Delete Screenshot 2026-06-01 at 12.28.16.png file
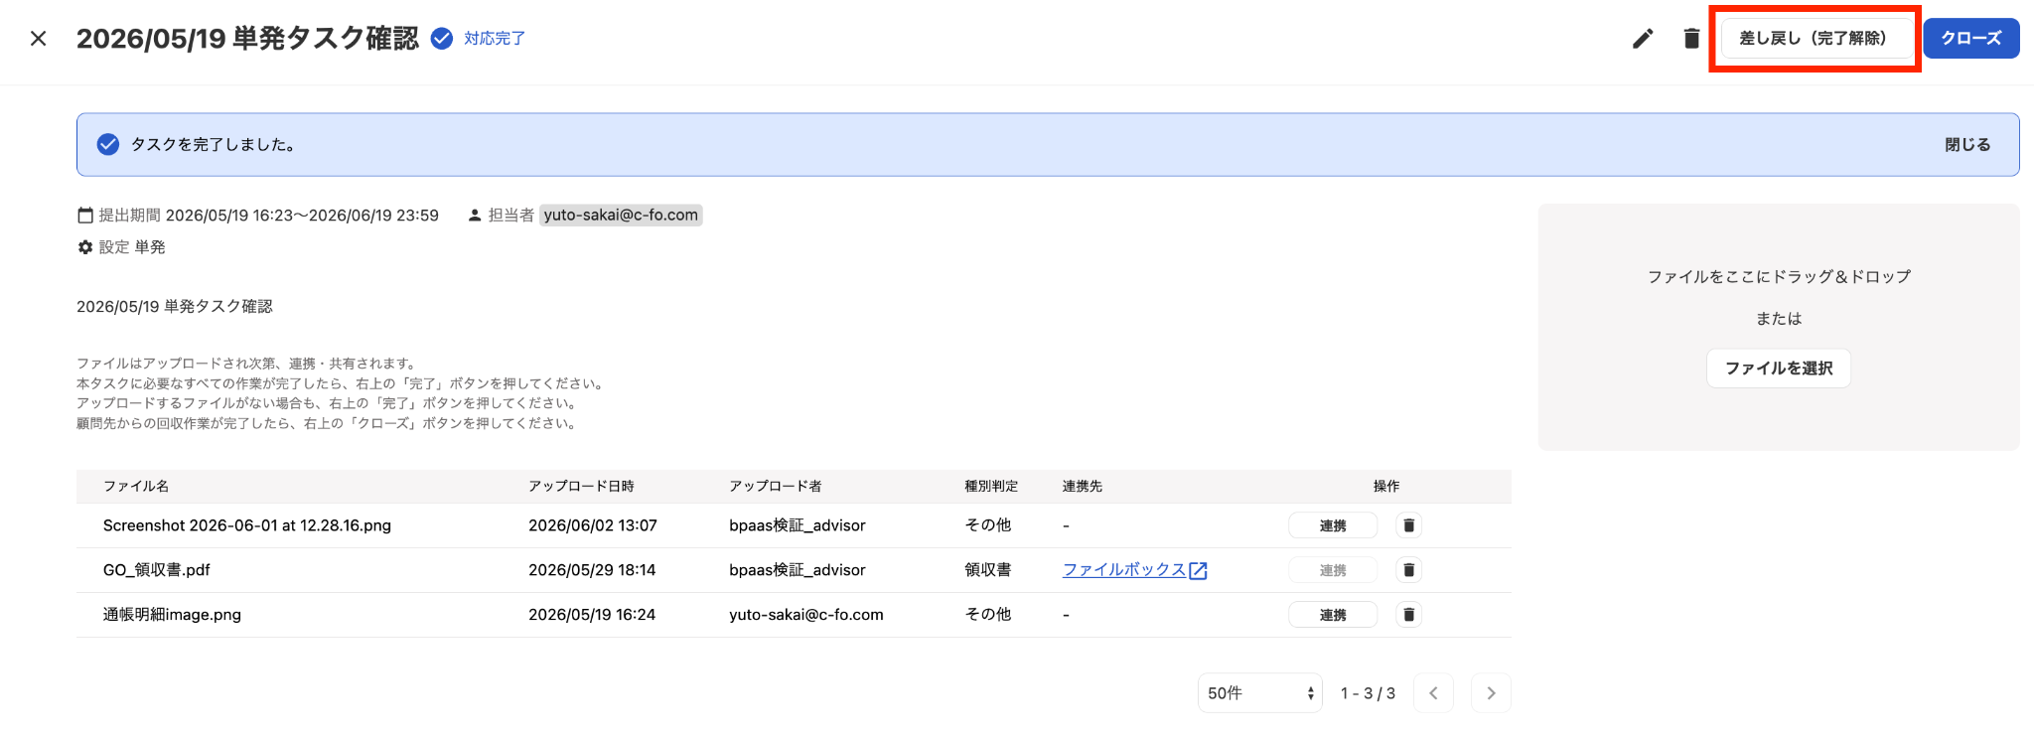 coord(1408,525)
